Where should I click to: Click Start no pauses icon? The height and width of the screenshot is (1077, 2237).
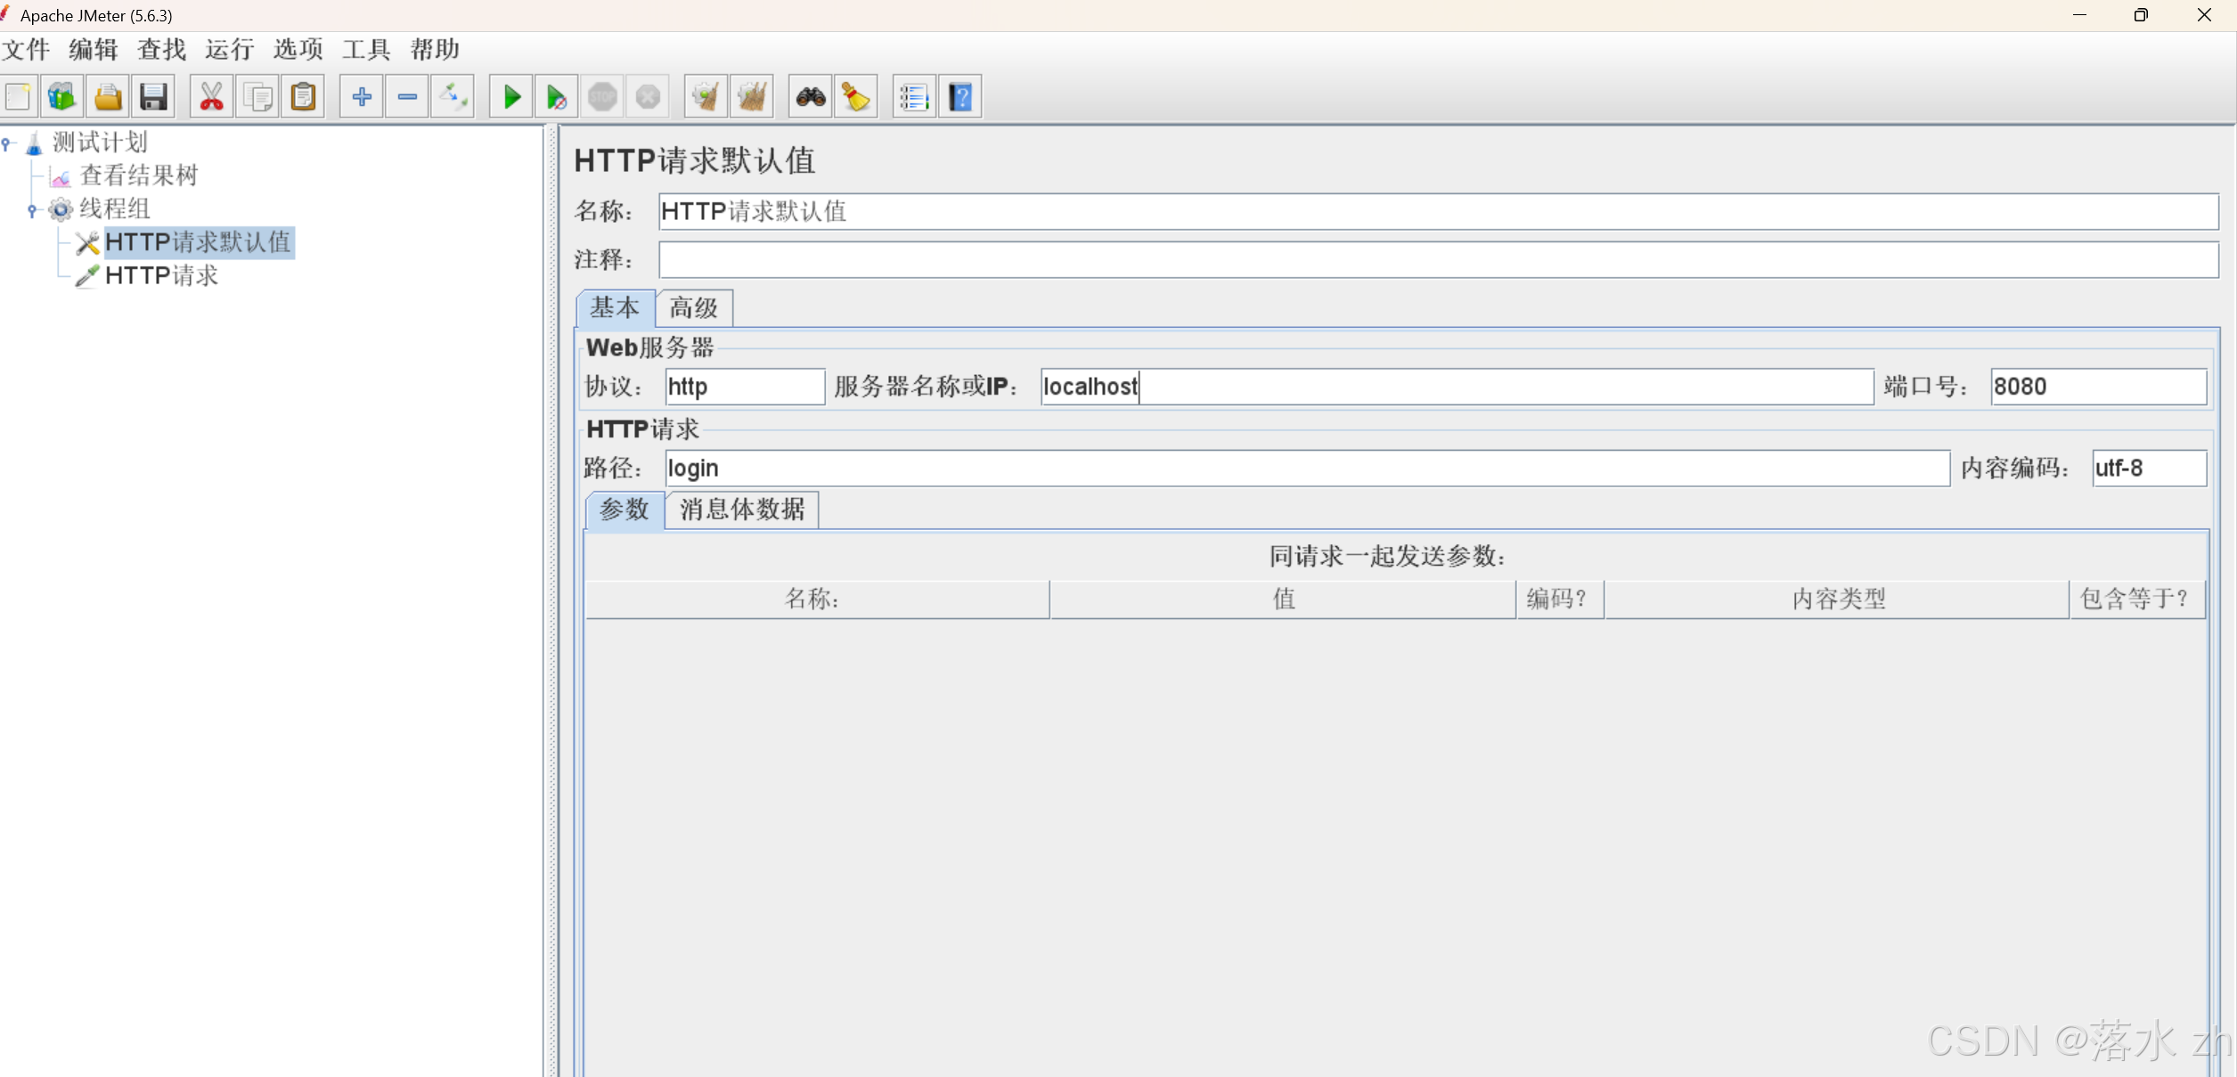click(x=557, y=96)
